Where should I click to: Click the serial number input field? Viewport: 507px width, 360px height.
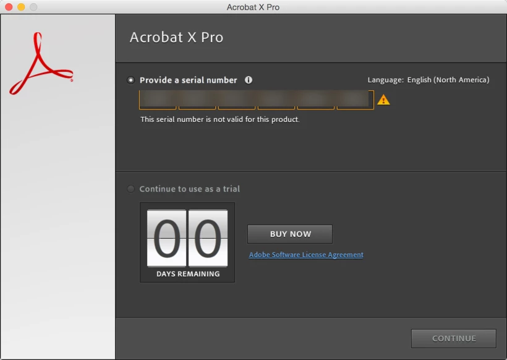(257, 100)
